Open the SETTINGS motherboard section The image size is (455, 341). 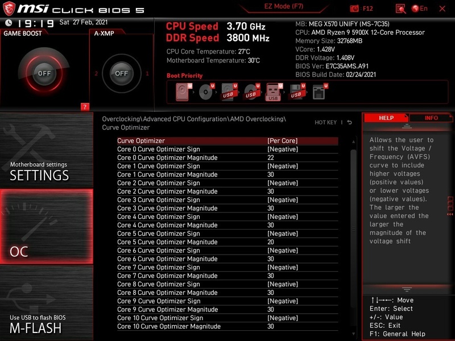pos(47,150)
